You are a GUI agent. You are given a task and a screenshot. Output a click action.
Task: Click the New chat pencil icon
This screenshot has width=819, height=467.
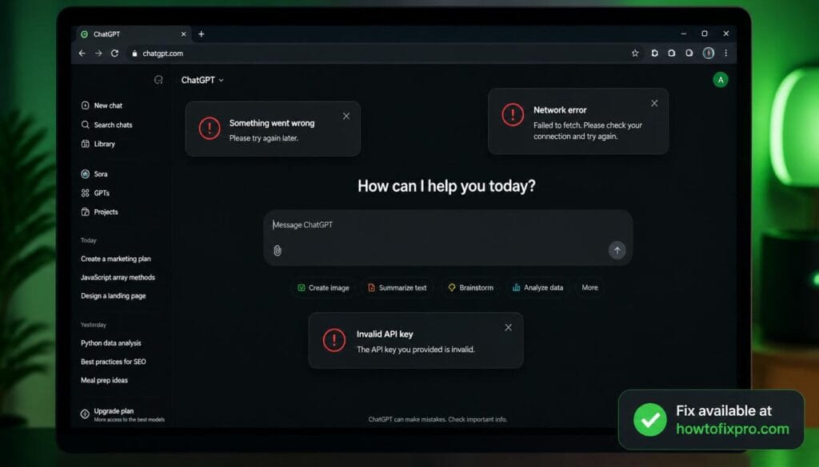[85, 105]
